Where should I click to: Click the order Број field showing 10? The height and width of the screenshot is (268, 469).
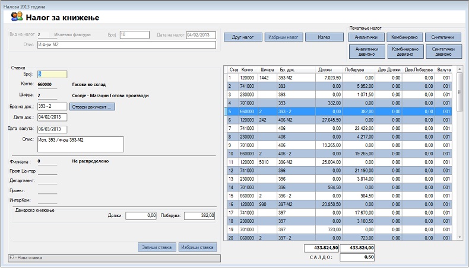tap(135, 35)
